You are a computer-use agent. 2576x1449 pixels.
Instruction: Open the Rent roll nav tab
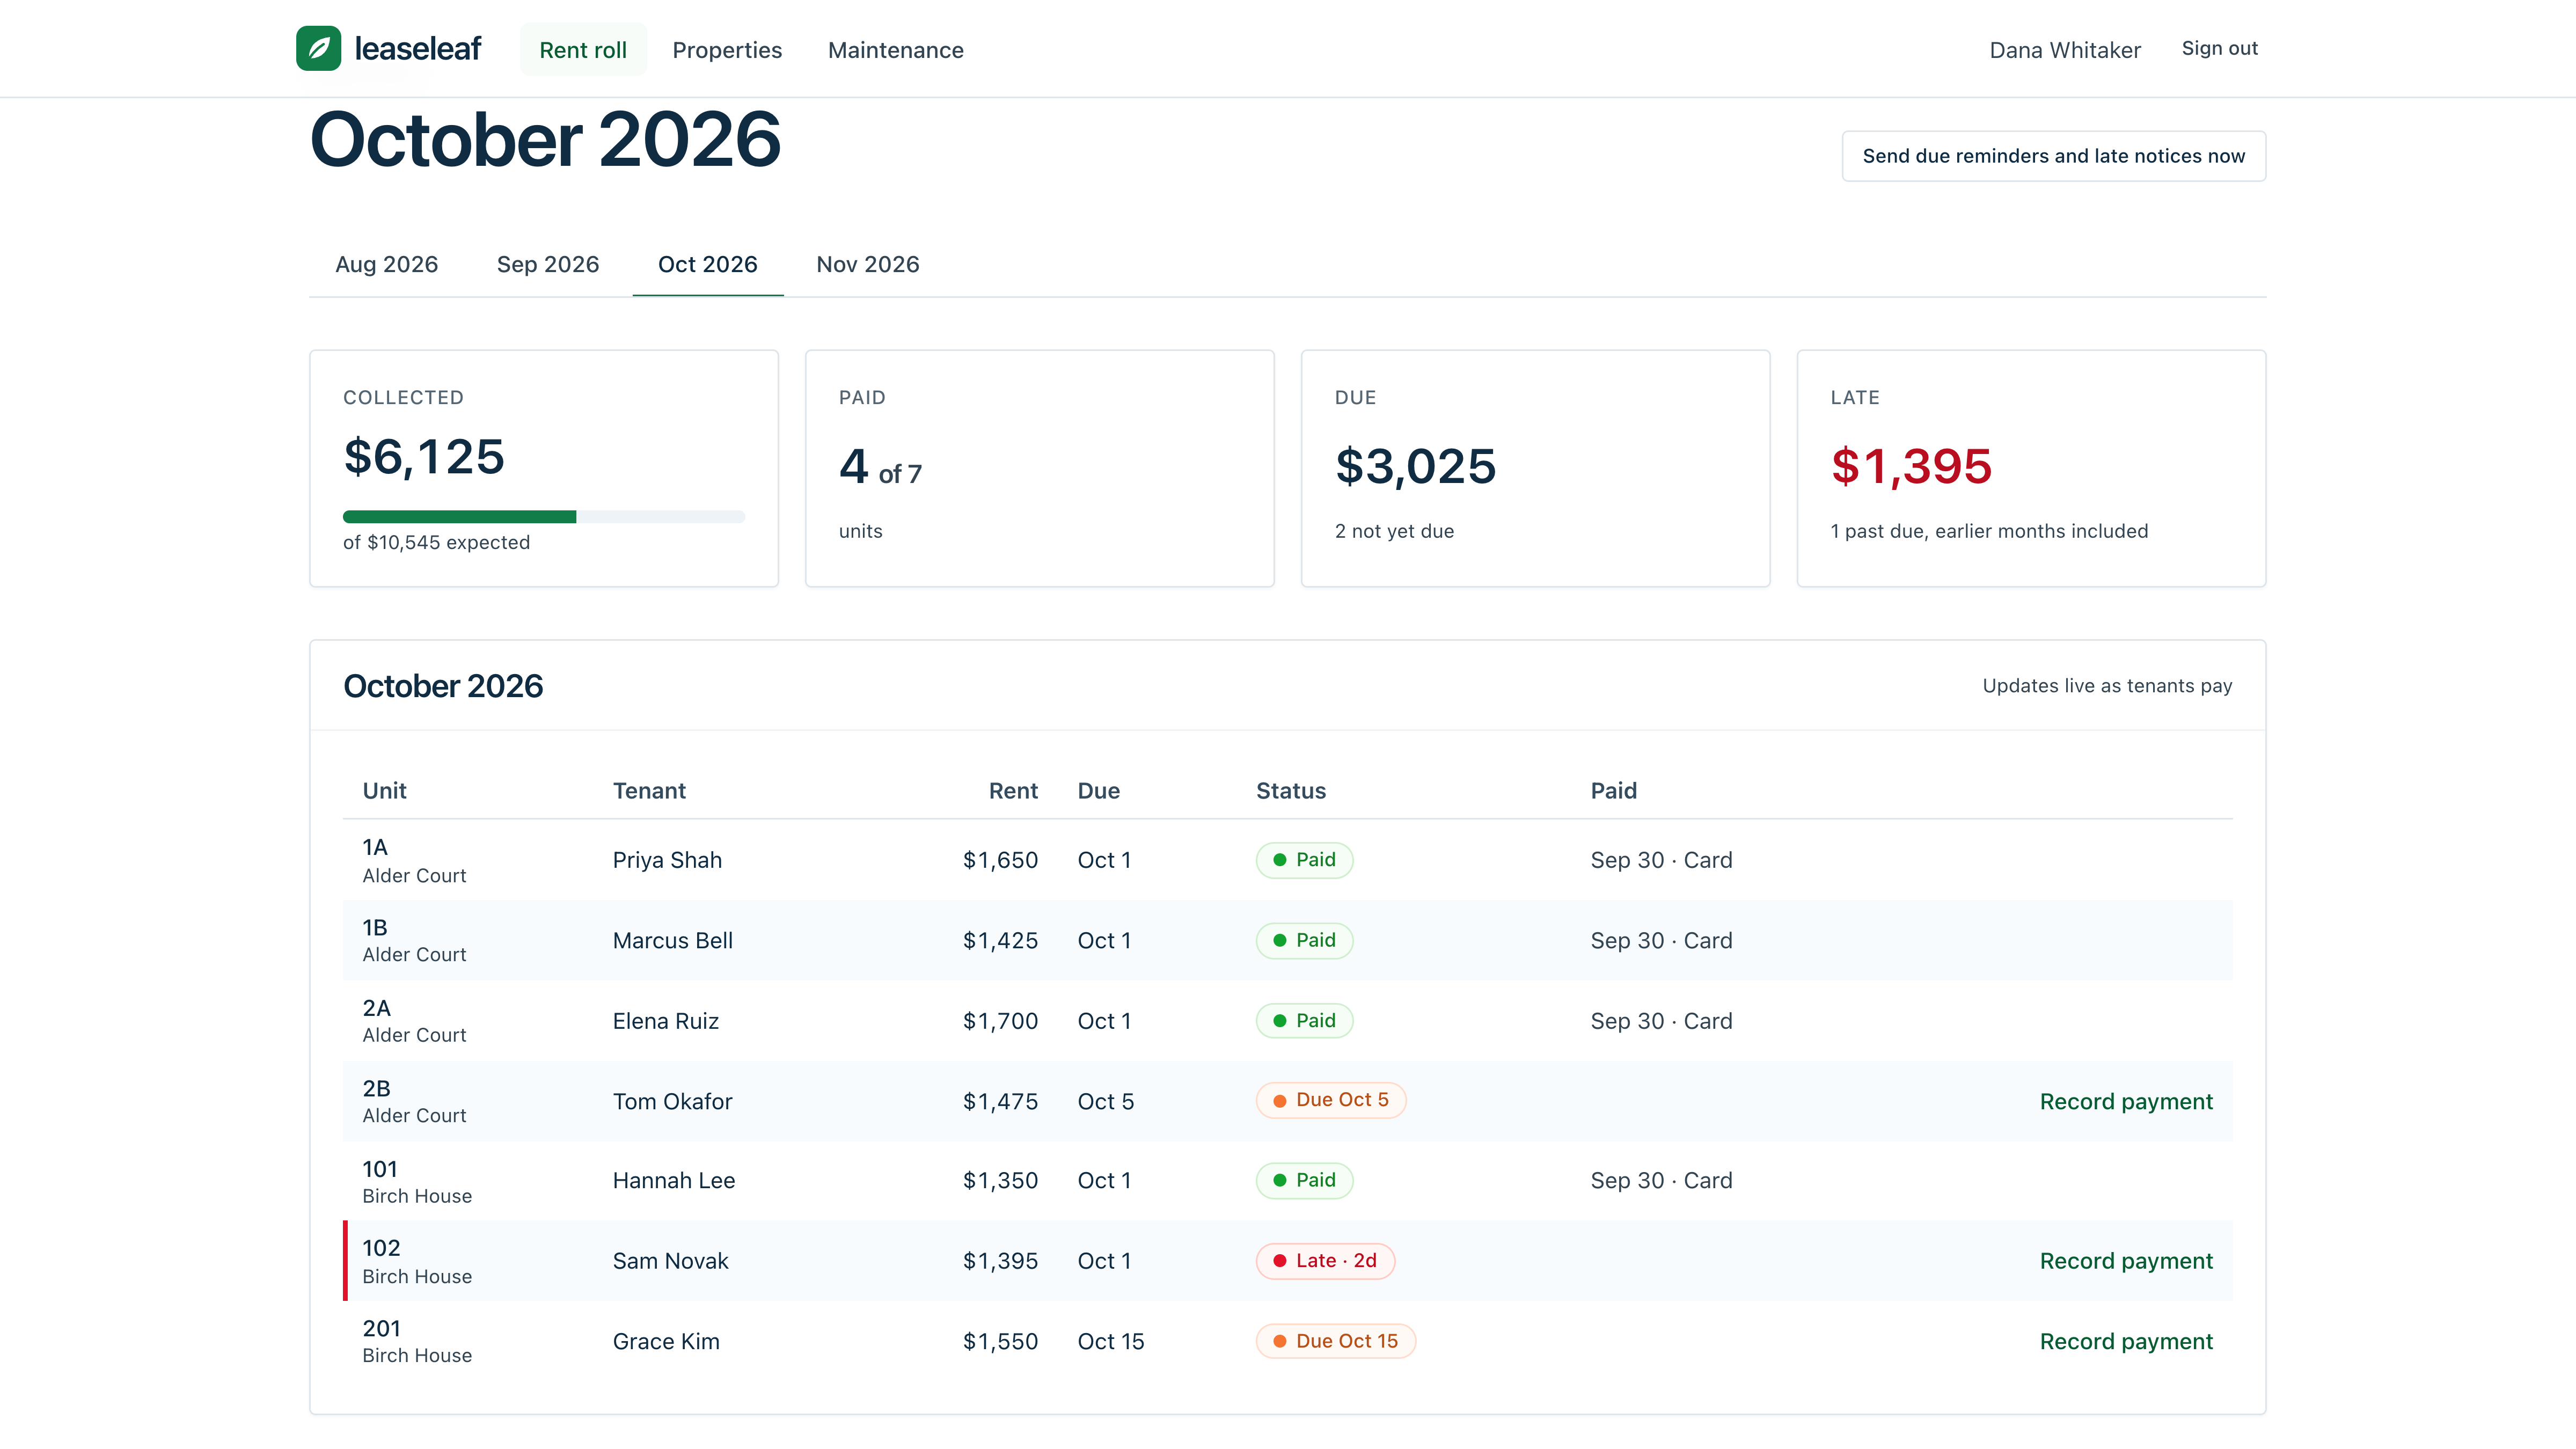point(583,50)
